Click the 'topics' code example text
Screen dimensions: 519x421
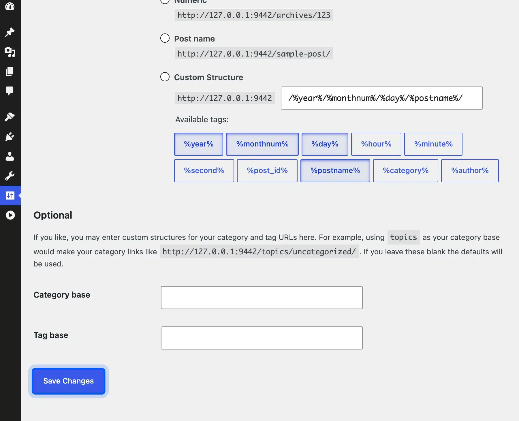coord(404,237)
